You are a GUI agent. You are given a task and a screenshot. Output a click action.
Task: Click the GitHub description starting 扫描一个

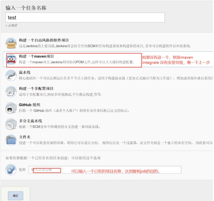74,110
